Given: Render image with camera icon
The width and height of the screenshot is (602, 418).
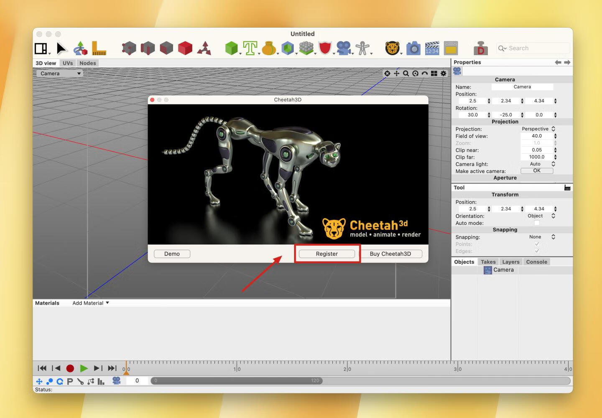Looking at the screenshot, I should pos(413,48).
